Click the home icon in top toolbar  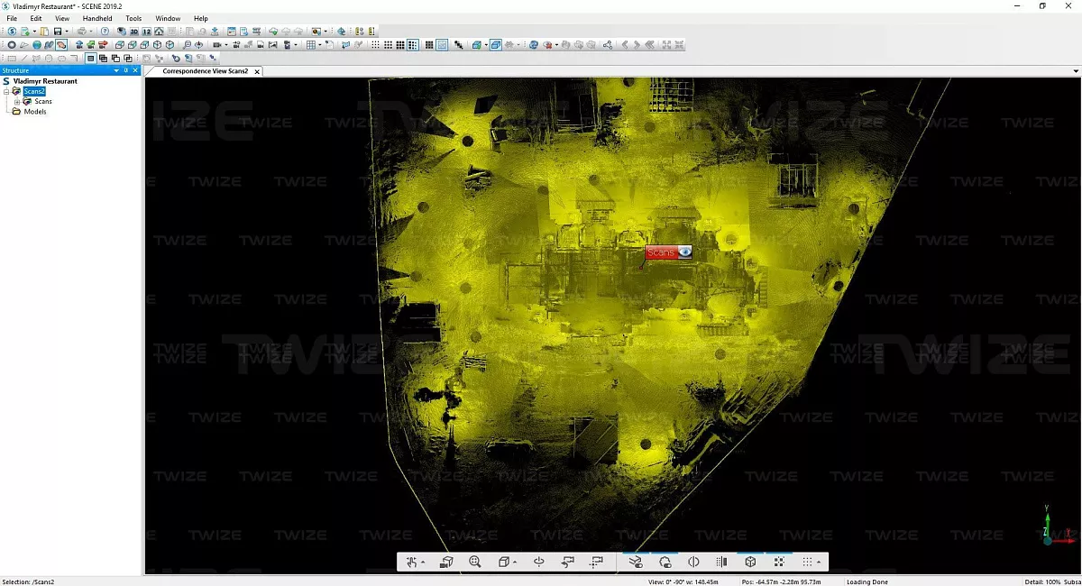[x=159, y=32]
